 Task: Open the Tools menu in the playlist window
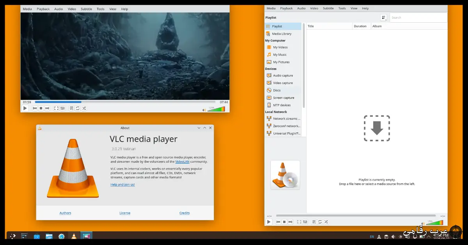pos(342,8)
